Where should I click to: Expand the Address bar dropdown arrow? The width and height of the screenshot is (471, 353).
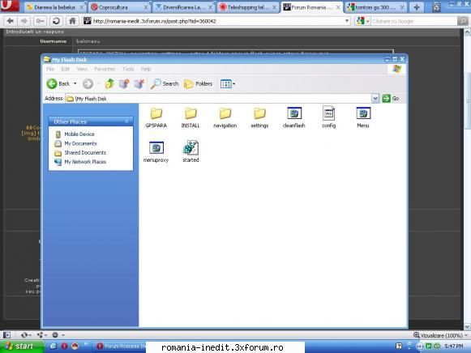click(375, 99)
